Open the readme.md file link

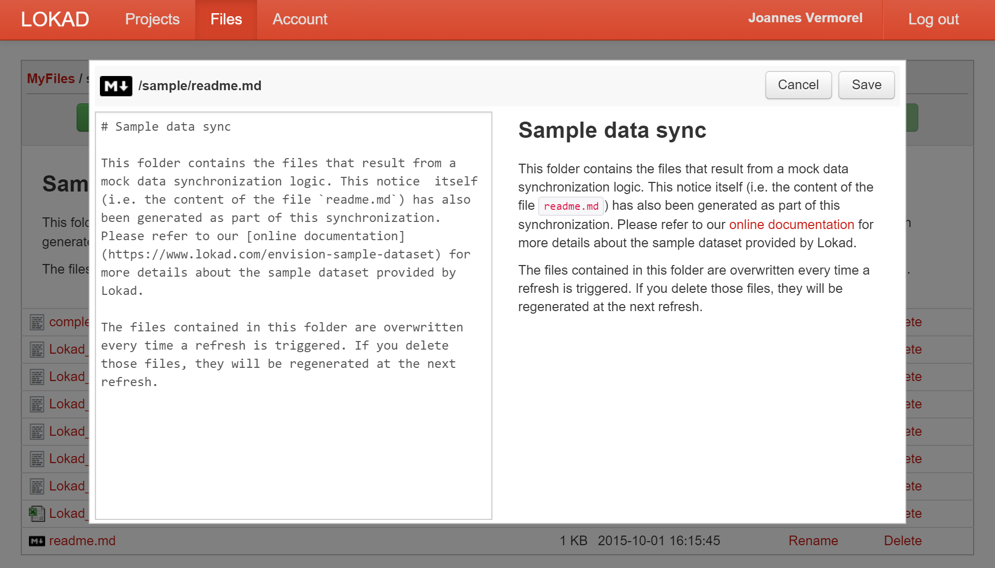click(82, 541)
